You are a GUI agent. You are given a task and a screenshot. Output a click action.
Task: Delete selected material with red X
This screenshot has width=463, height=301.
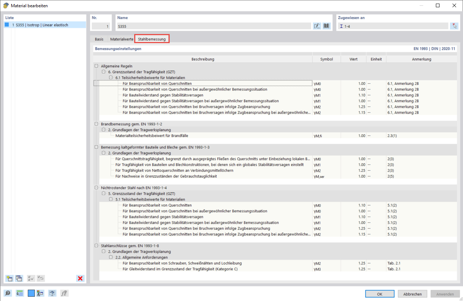point(80,278)
